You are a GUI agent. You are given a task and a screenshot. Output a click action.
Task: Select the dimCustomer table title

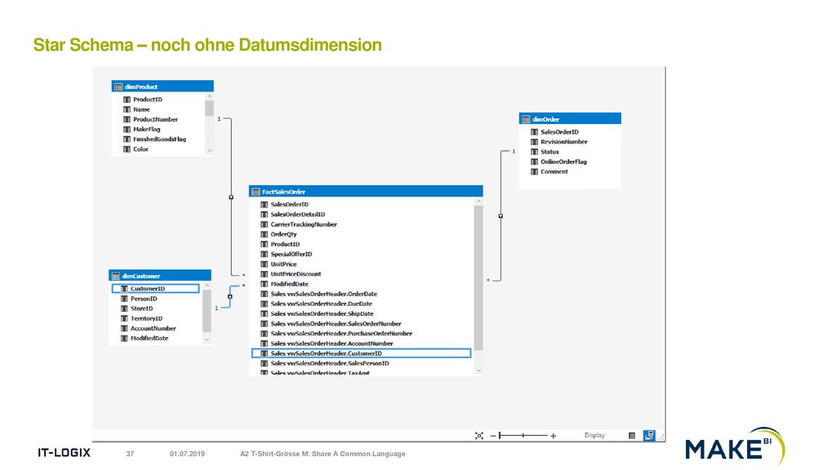pyautogui.click(x=141, y=276)
